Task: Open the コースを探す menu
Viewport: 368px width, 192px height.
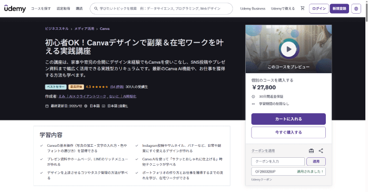Action: click(x=41, y=8)
